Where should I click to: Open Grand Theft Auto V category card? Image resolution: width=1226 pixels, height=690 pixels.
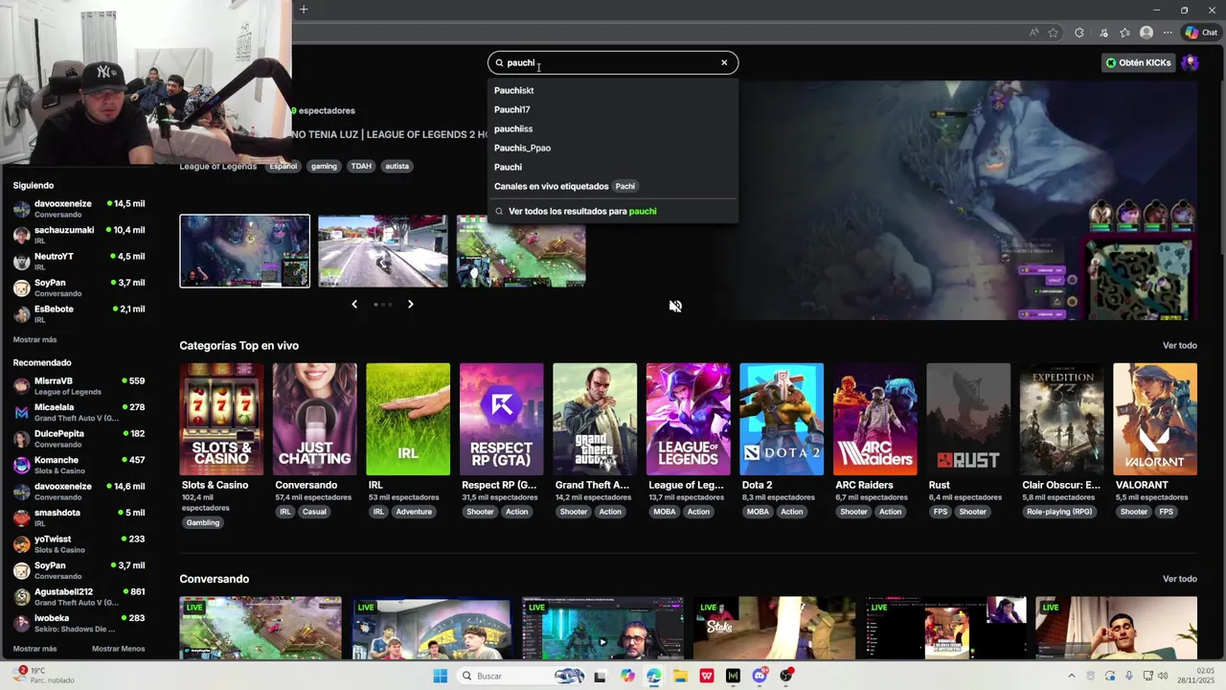coord(595,419)
